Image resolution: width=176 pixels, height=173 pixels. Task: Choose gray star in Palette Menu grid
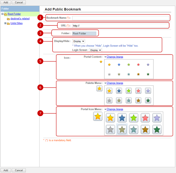coord(109,100)
